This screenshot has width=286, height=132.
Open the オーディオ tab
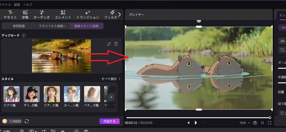point(41,15)
